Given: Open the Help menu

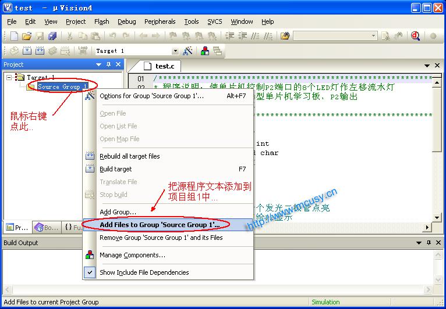Looking at the screenshot, I should [x=268, y=21].
